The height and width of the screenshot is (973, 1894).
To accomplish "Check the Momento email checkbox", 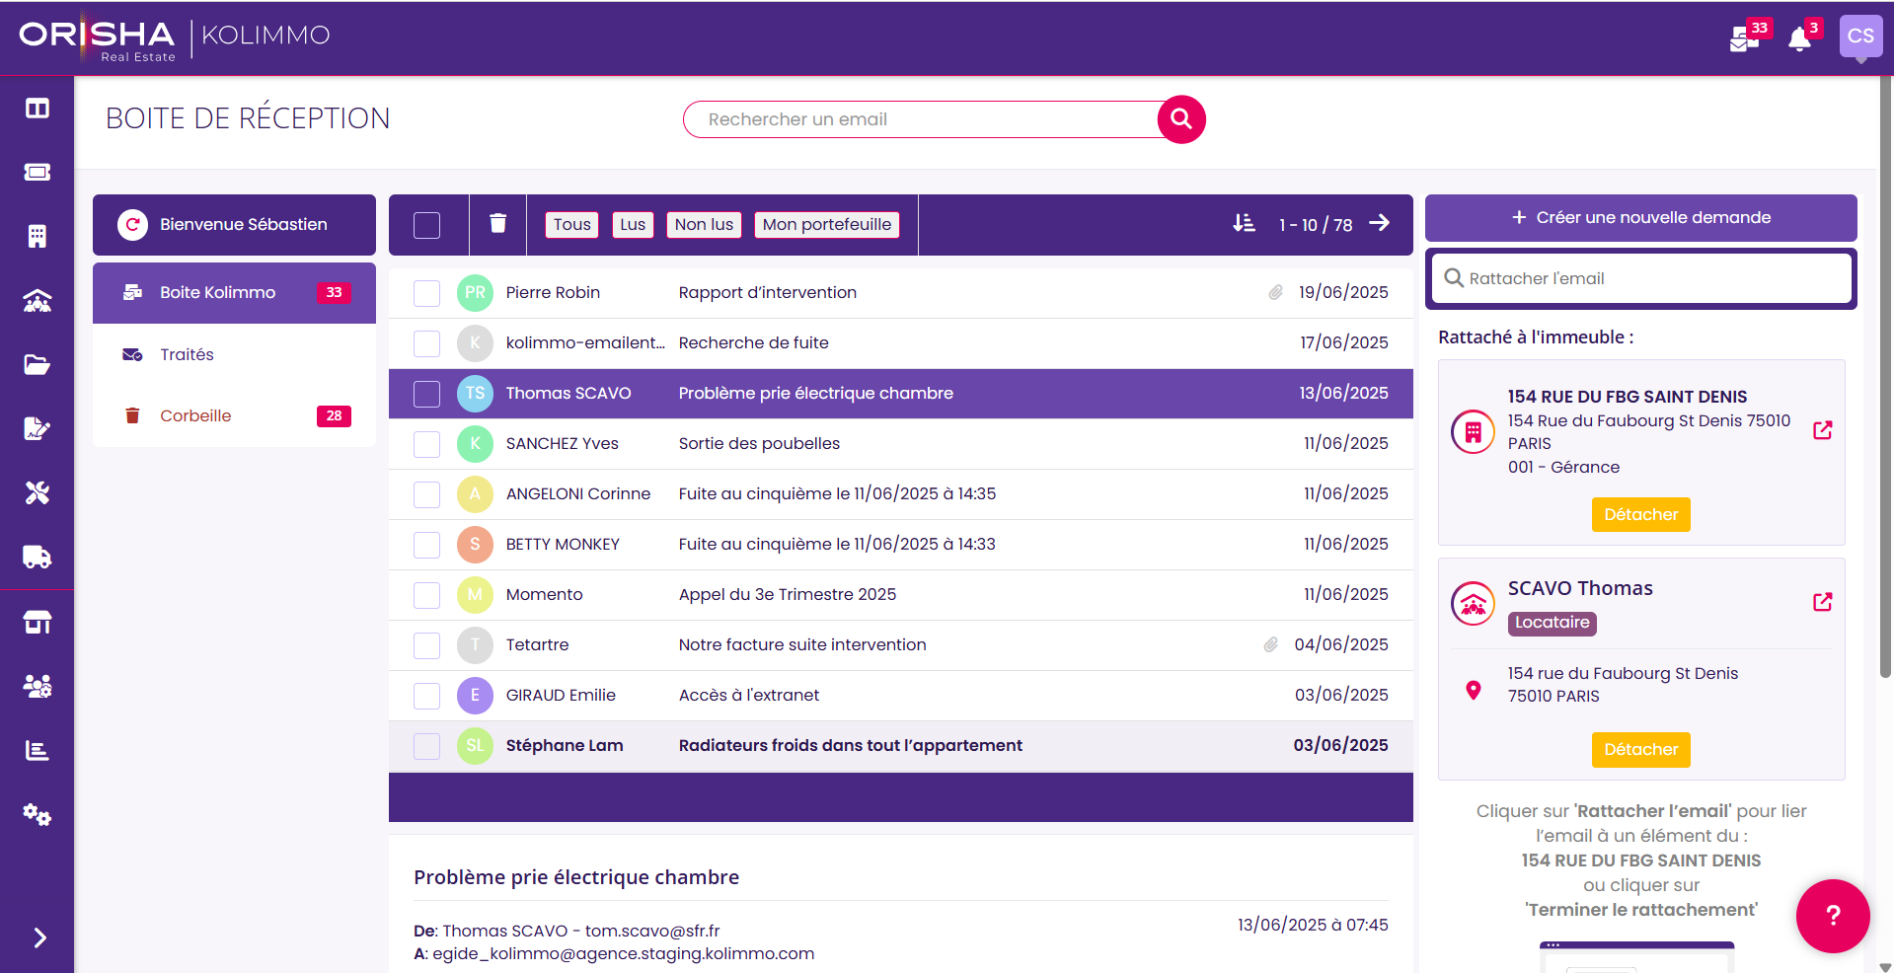I will pos(427,595).
